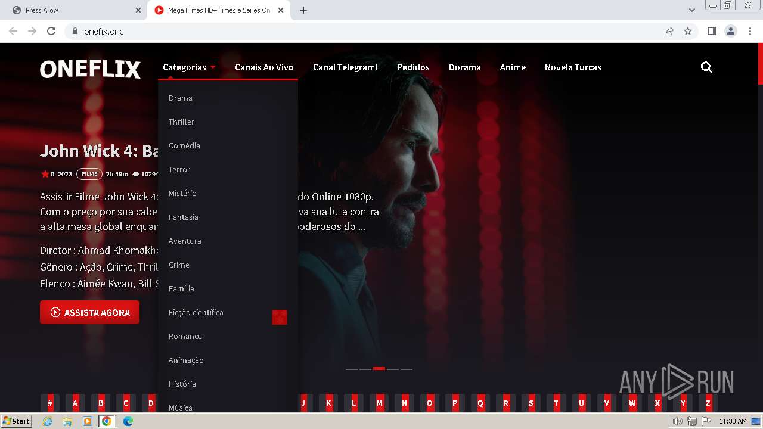Image resolution: width=763 pixels, height=429 pixels.
Task: Open the Chrome profile avatar
Action: (731, 31)
